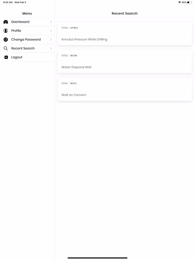Tap the chevron beside Change Password
The image size is (195, 260).
(x=51, y=40)
